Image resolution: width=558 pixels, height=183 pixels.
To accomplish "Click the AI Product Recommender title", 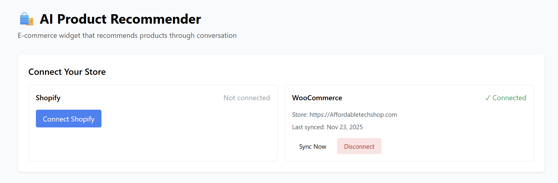I will (120, 19).
